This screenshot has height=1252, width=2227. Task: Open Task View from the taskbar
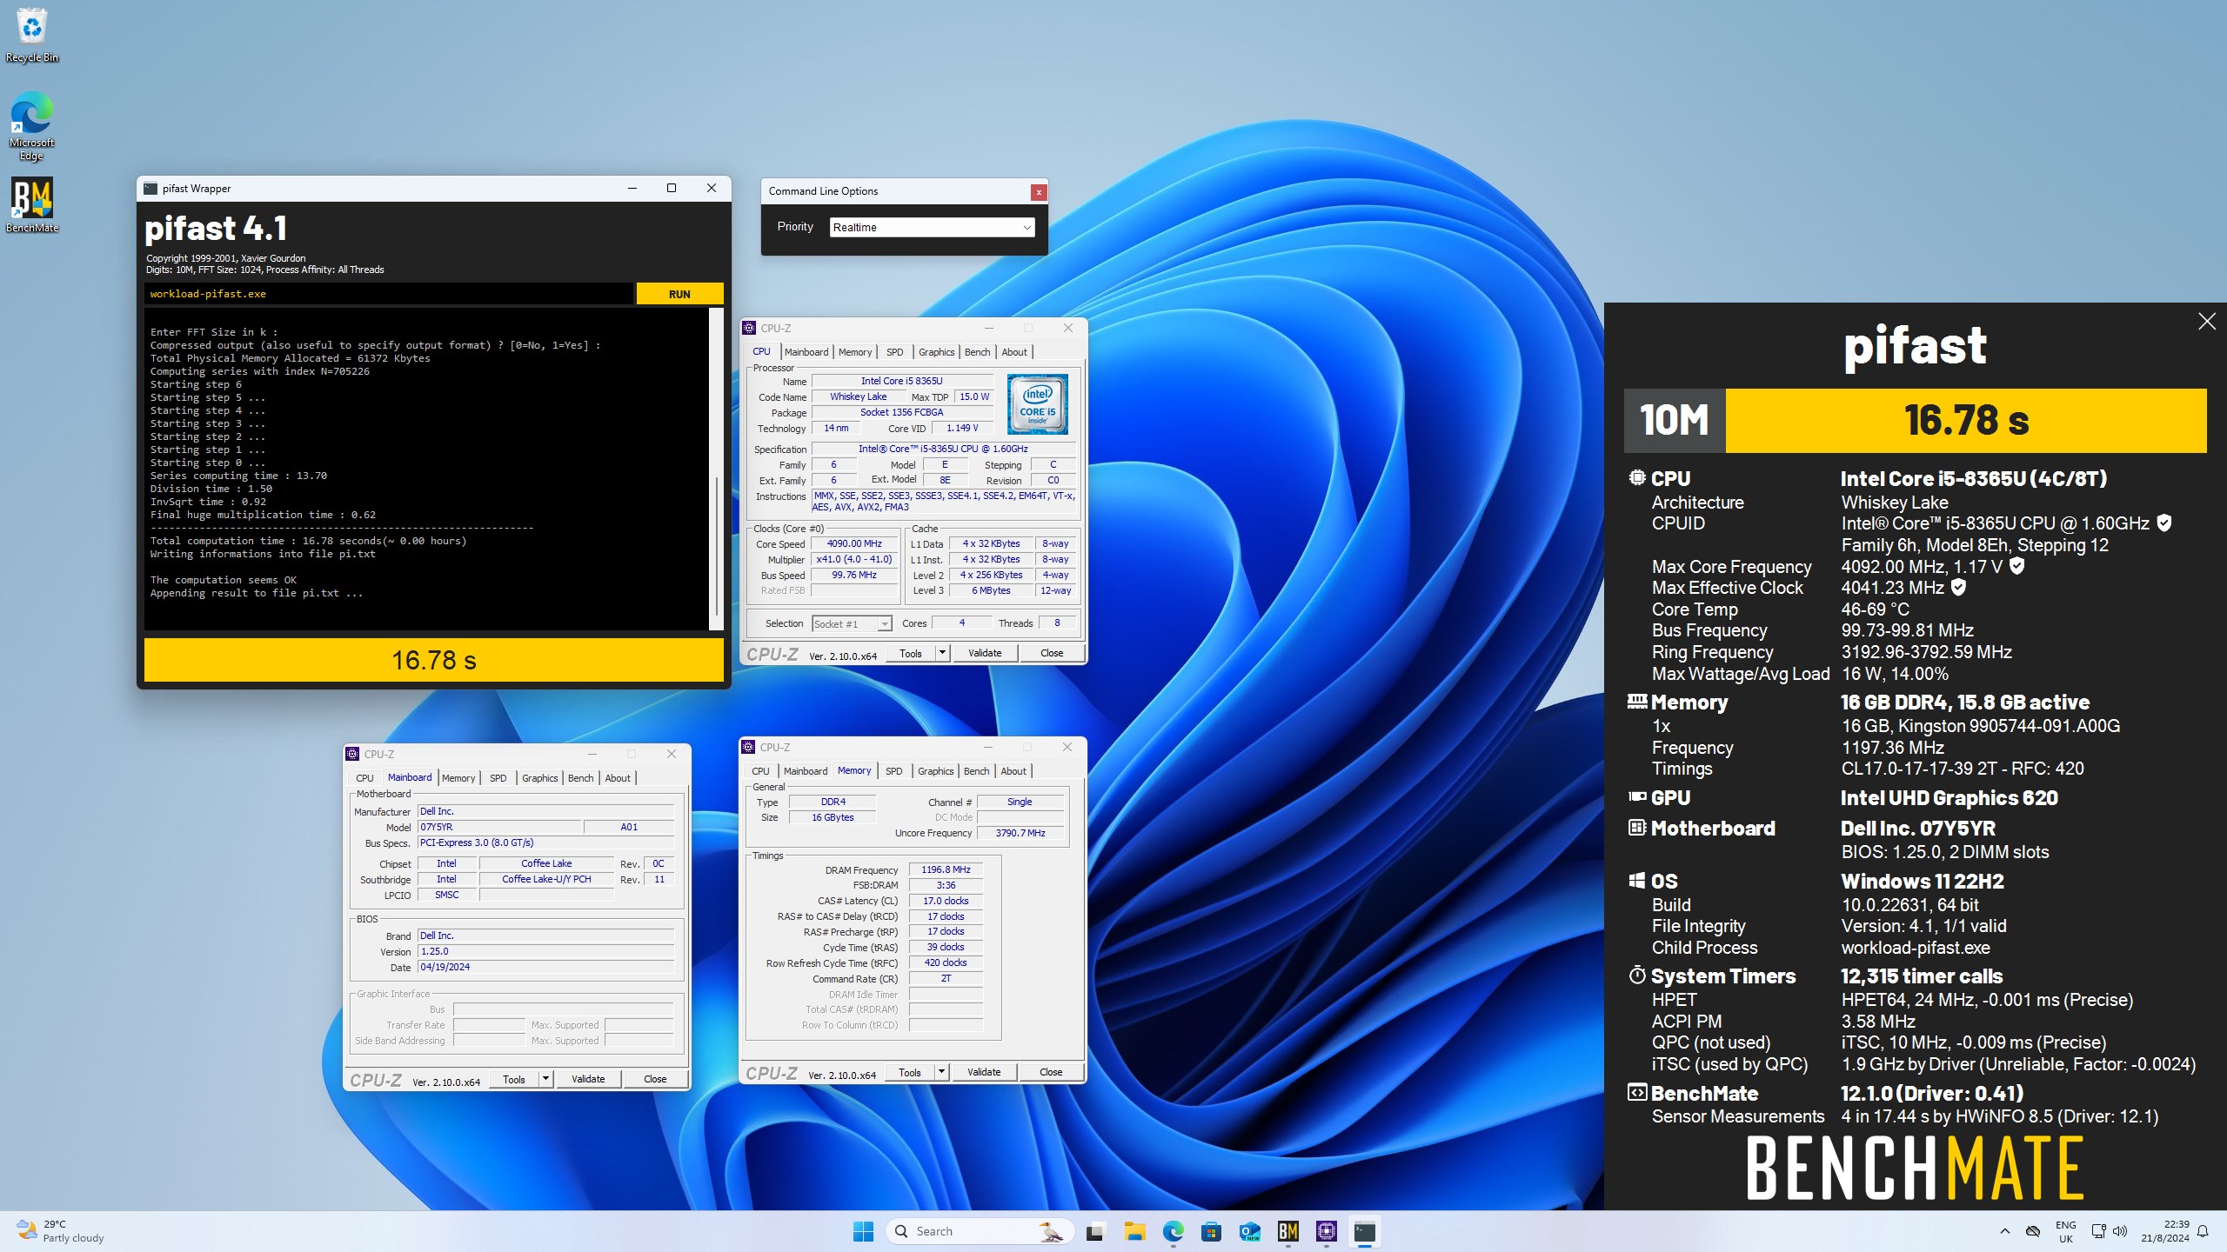coord(1095,1231)
